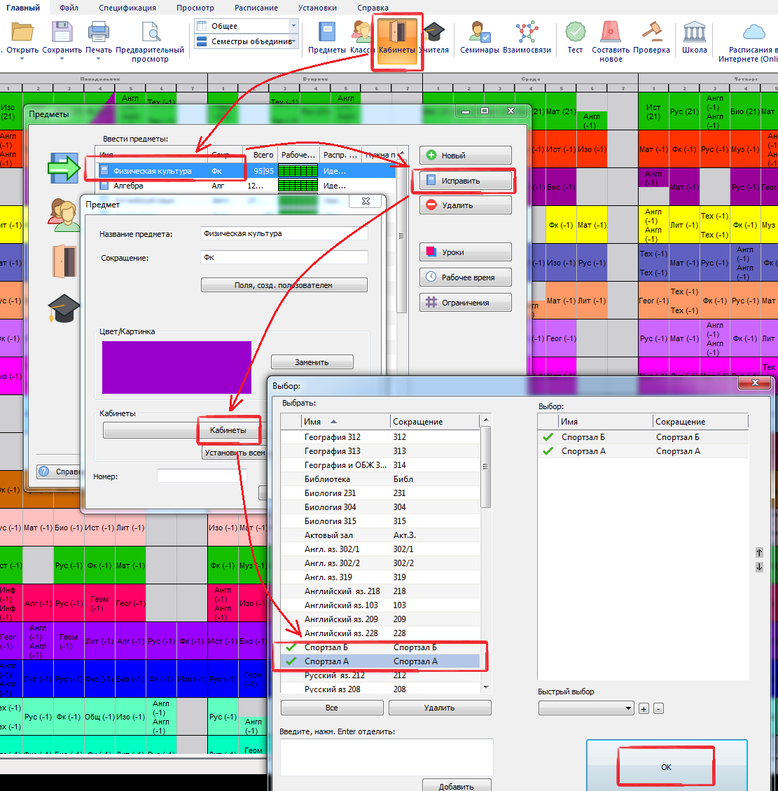Open the Спецификация menu
Screen dimensions: 778x791
click(x=127, y=8)
